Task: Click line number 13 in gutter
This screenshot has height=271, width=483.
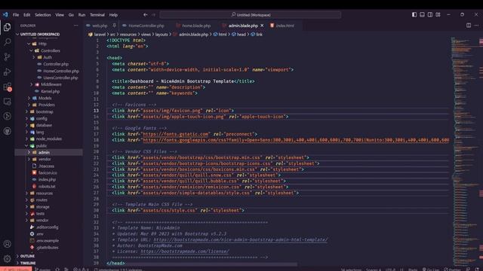Action: tap(97, 111)
